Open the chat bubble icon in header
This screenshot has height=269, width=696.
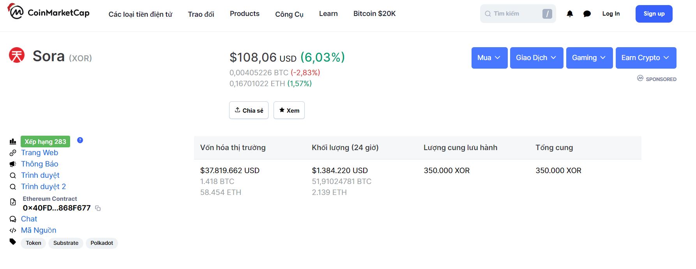[587, 14]
